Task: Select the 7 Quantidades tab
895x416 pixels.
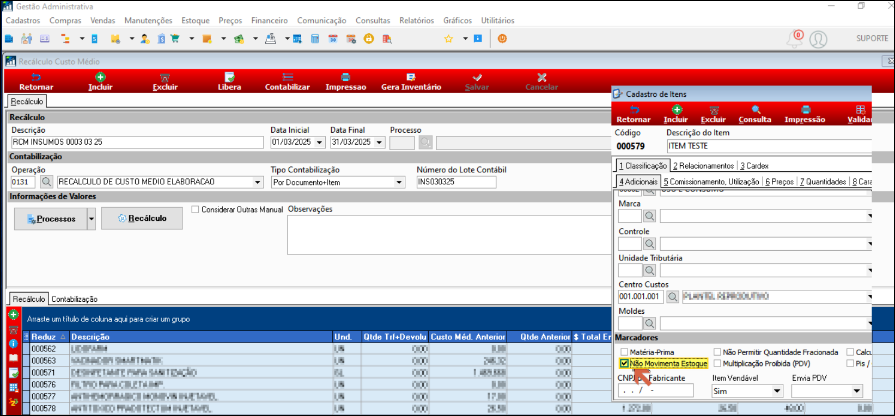Action: (823, 182)
